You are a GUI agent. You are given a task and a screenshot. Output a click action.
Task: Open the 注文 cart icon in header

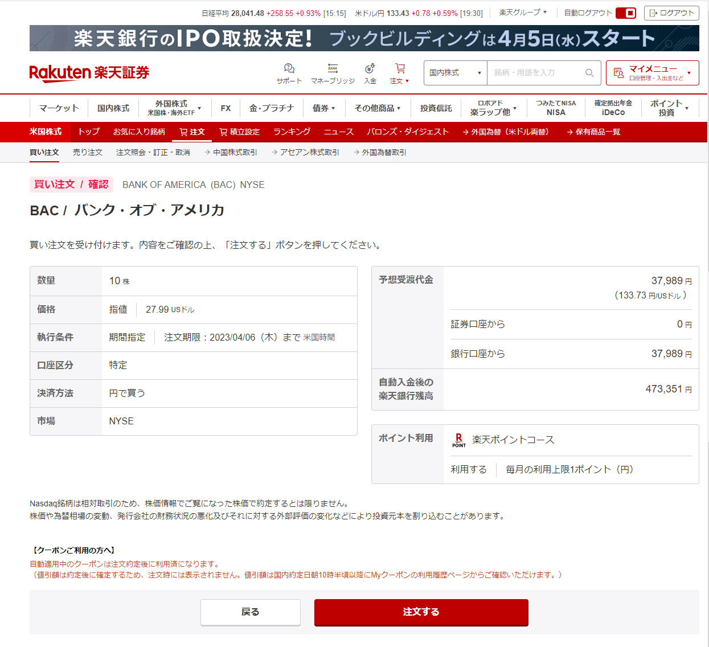(x=400, y=69)
